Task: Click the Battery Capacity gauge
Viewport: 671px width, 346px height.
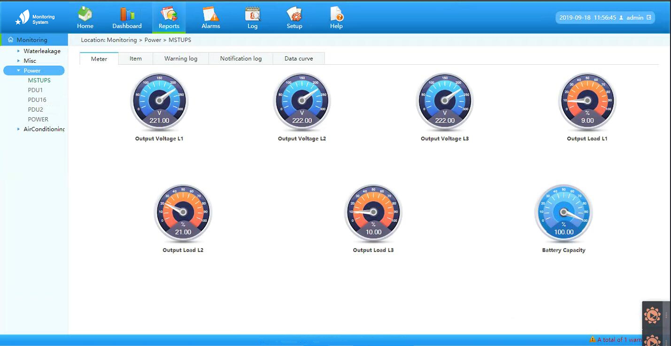Action: [563, 213]
